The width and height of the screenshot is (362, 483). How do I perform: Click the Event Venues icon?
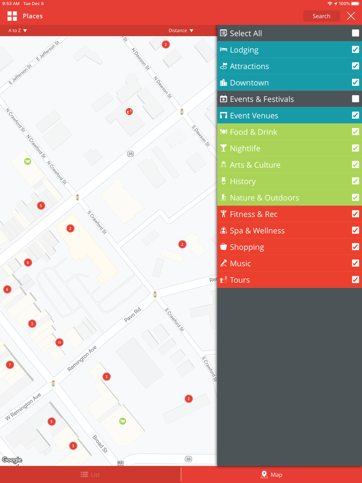click(224, 115)
